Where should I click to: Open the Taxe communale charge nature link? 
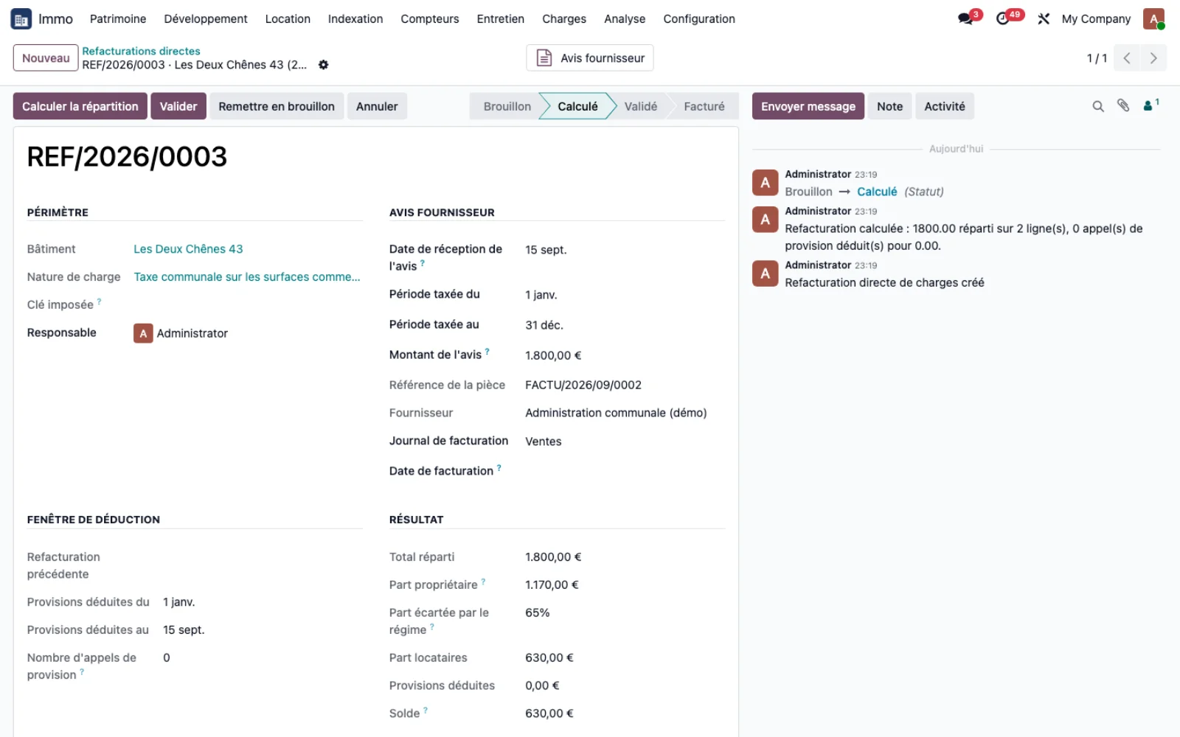coord(247,277)
